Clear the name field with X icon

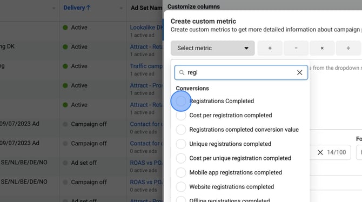click(320, 152)
